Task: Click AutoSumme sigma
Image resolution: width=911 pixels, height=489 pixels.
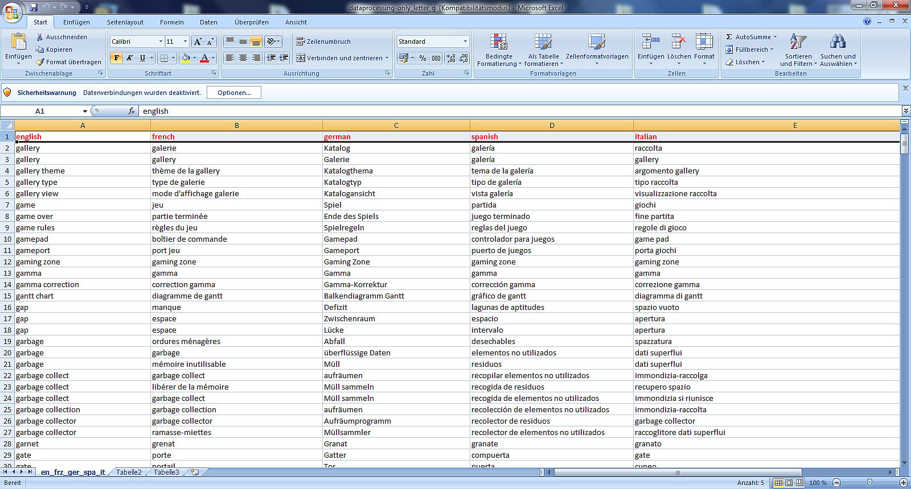Action: click(750, 37)
